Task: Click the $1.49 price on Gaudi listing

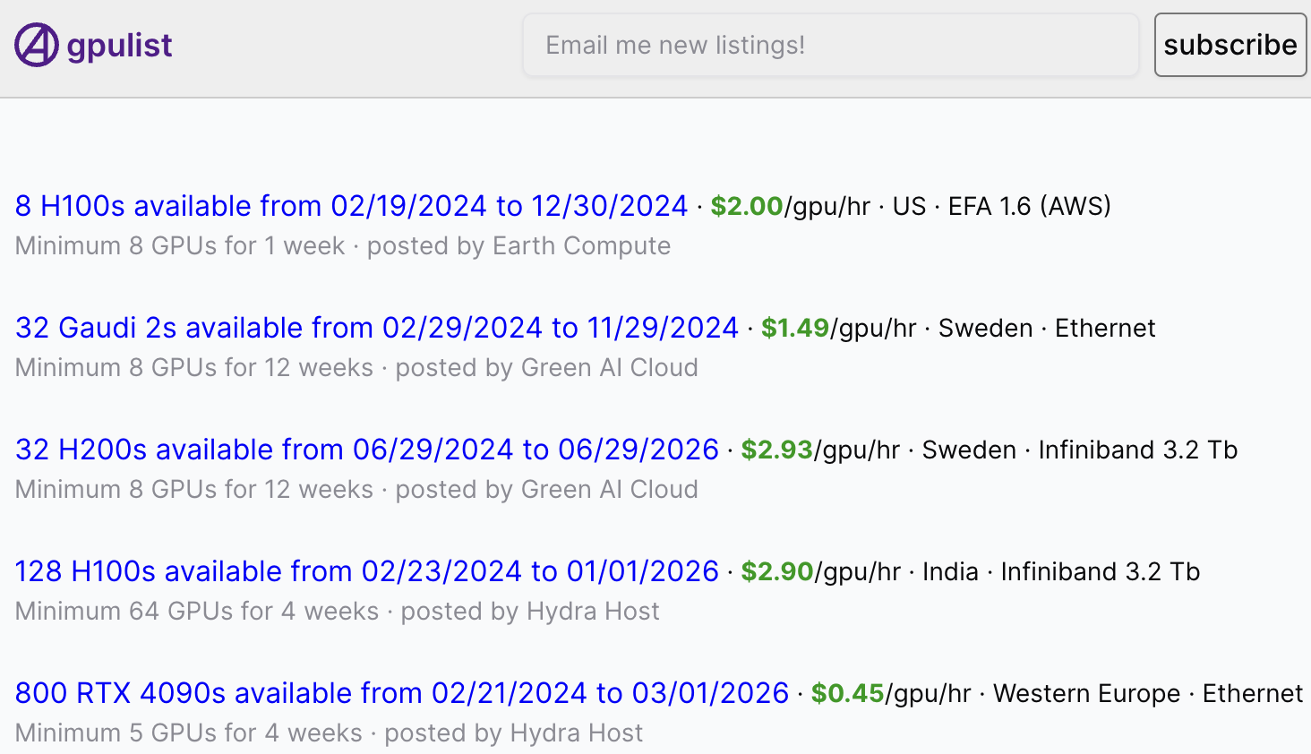Action: (x=795, y=328)
